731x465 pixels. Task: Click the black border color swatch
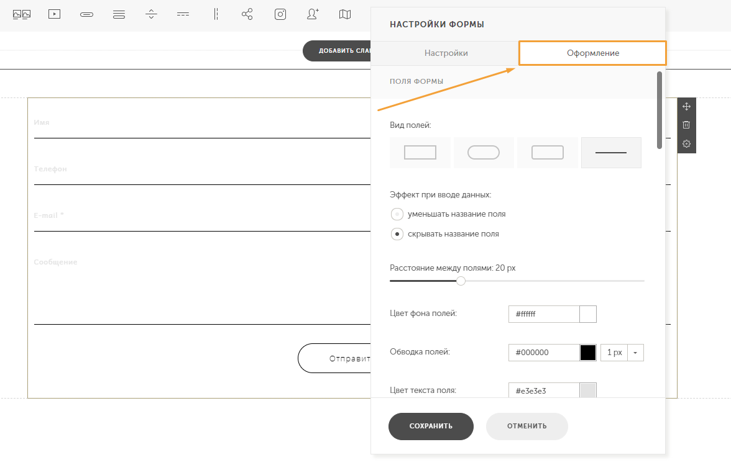click(588, 353)
